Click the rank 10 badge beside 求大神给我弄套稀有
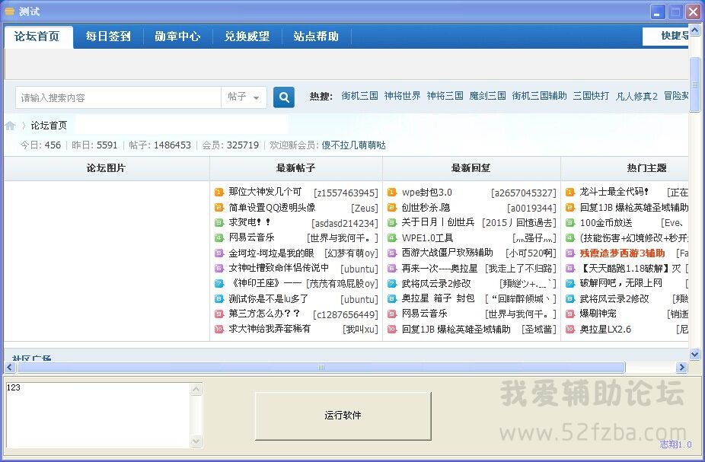Viewport: 705px width, 462px height. pos(219,330)
